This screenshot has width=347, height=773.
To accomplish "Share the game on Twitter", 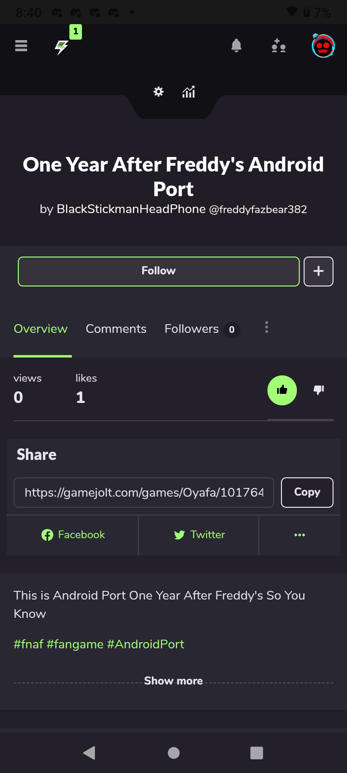I will [199, 535].
